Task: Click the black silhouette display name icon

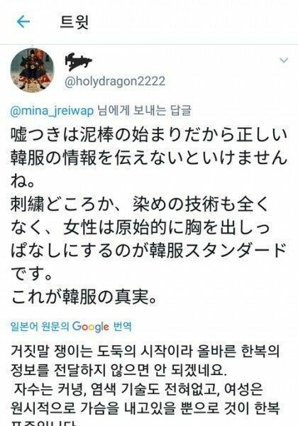Action: 78,61
